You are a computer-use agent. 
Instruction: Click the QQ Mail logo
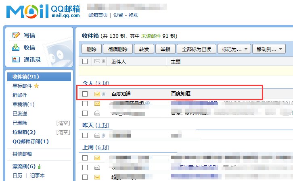pos(43,12)
